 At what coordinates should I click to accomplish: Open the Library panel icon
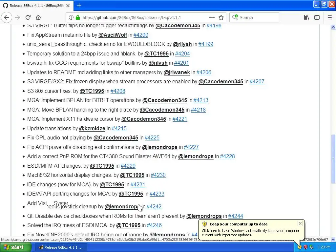[x=306, y=18]
